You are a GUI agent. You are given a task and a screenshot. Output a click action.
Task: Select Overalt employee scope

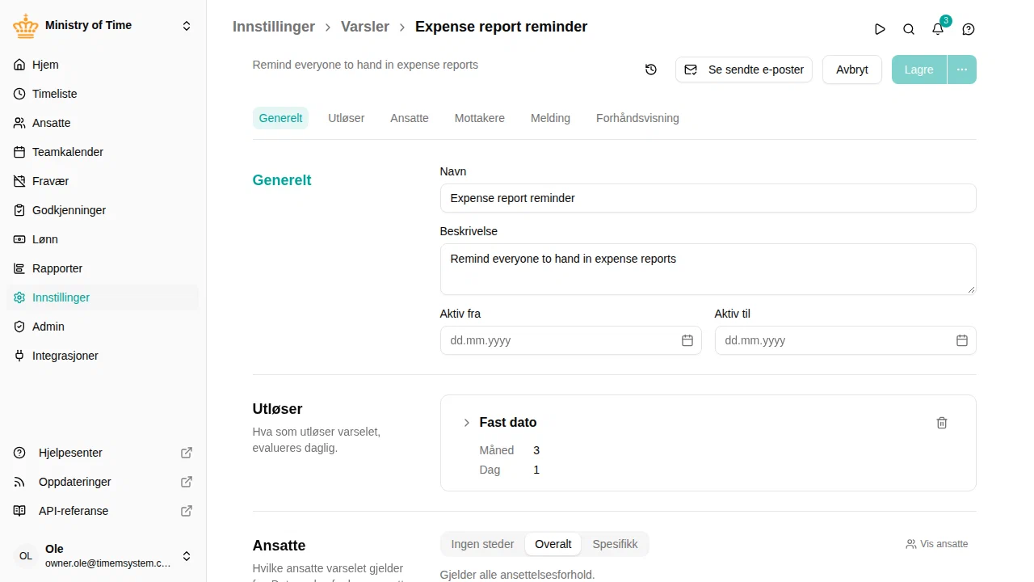tap(553, 544)
